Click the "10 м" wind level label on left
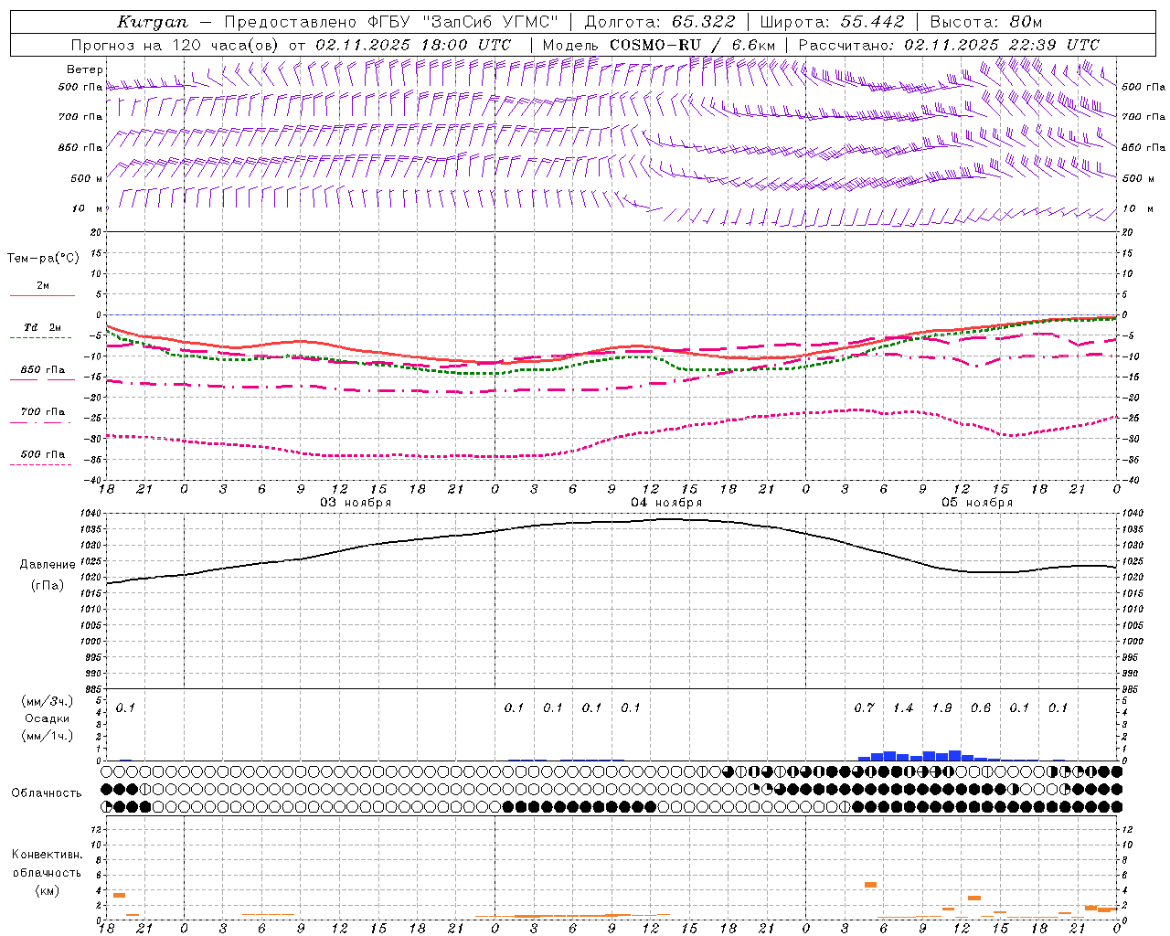Image resolution: width=1170 pixels, height=936 pixels. 87,209
